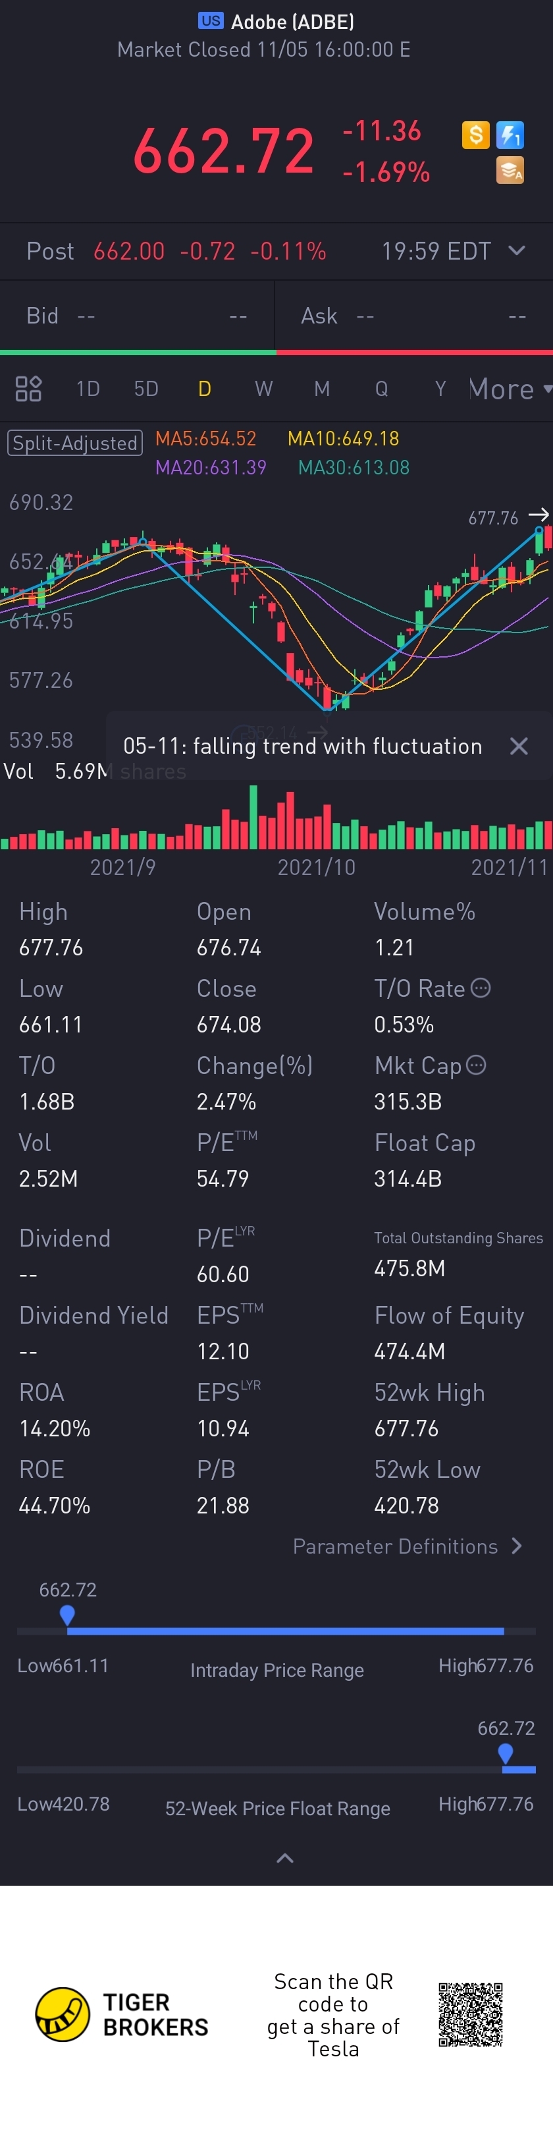Viewport: 553px width, 2144px height.
Task: Dismiss the falling trend notification
Action: tap(519, 747)
